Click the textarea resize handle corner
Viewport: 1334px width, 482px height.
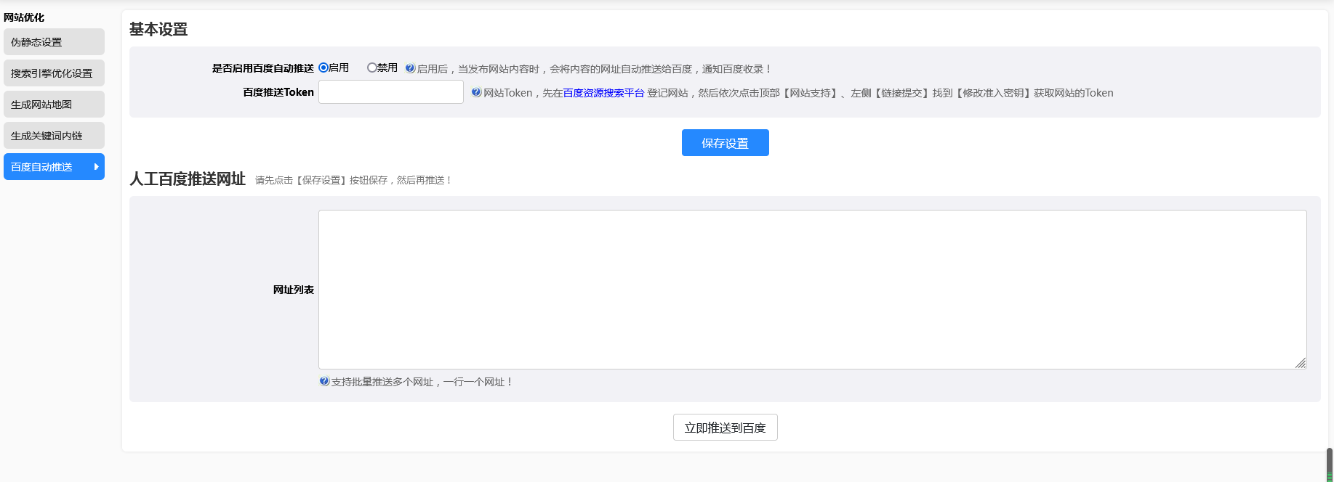[1301, 363]
